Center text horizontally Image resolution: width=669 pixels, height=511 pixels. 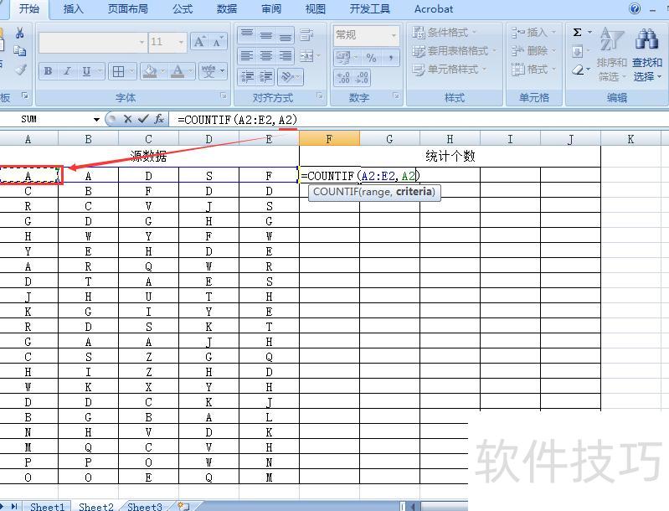point(265,55)
